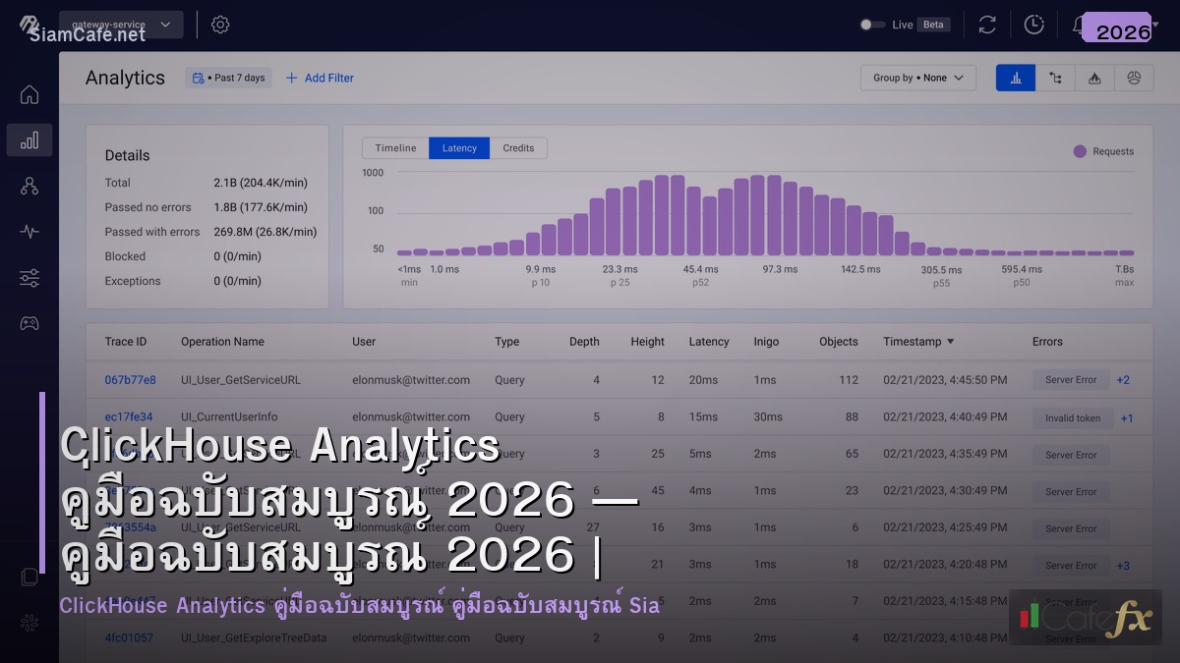The image size is (1180, 663).
Task: Click the refresh icon in top bar
Action: (x=987, y=25)
